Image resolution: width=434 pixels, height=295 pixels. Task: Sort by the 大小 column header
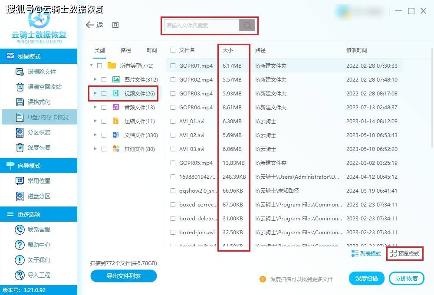[x=228, y=50]
